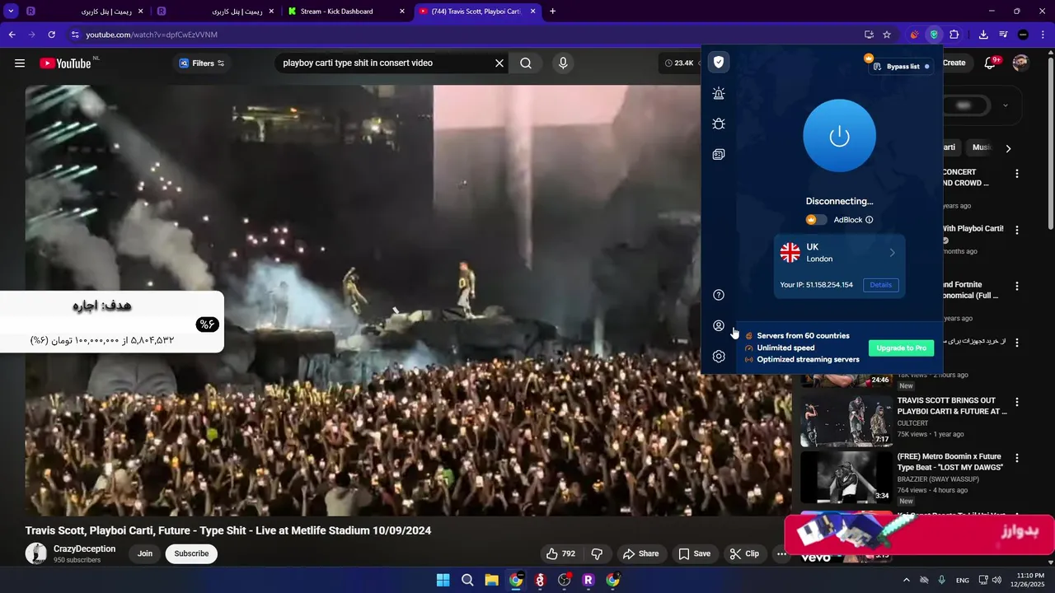The height and width of the screenshot is (593, 1055).
Task: Open YouTube notifications bell
Action: coord(992,63)
